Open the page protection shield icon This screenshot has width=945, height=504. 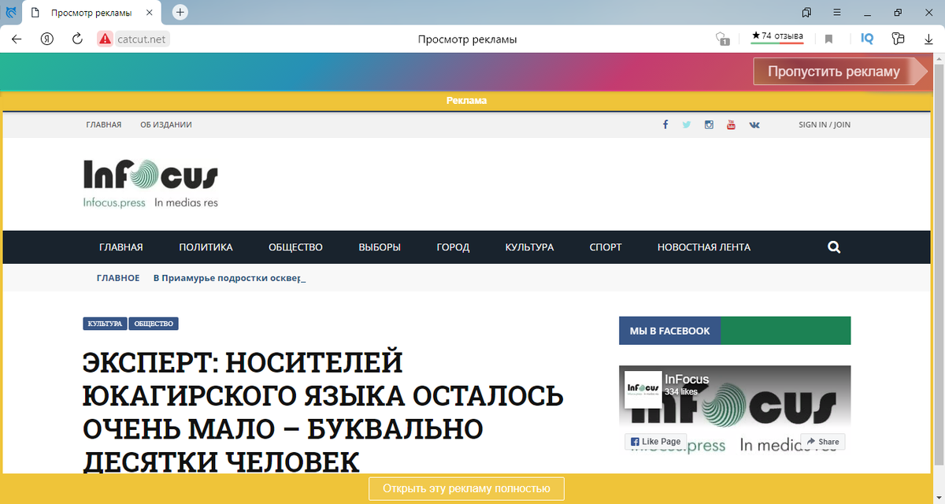(722, 39)
